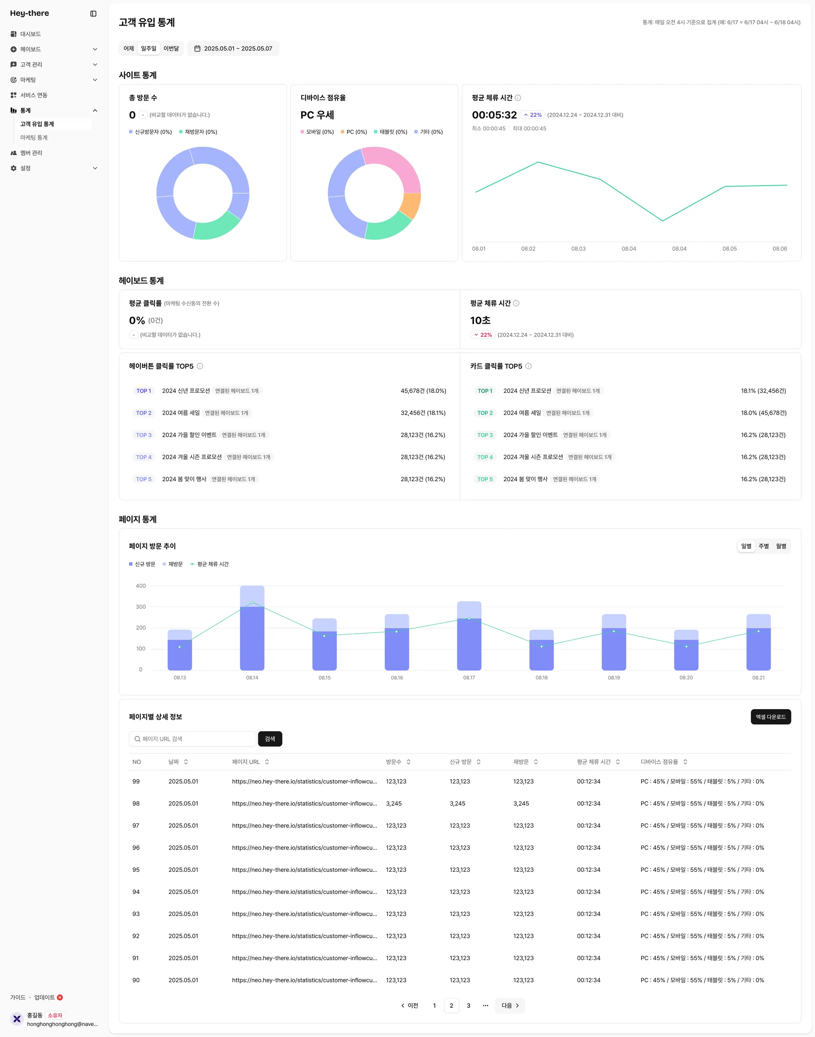Expand the 헤이보드 sidebar menu chevron
Image resolution: width=815 pixels, height=1037 pixels.
click(x=95, y=49)
